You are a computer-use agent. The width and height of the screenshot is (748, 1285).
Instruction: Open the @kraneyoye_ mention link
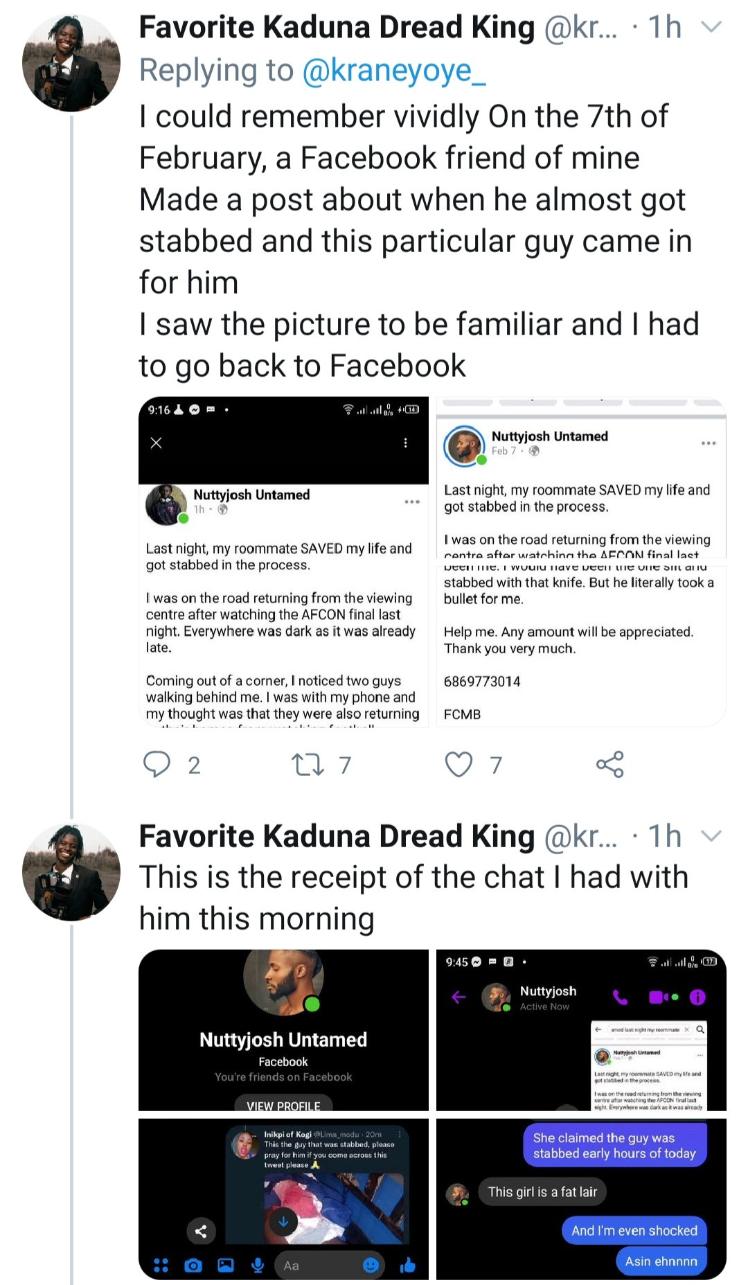click(x=394, y=71)
